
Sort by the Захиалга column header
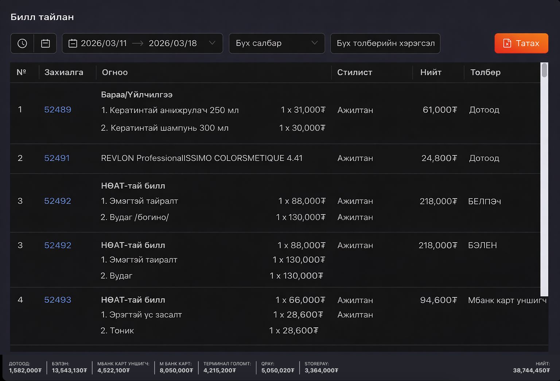click(64, 72)
